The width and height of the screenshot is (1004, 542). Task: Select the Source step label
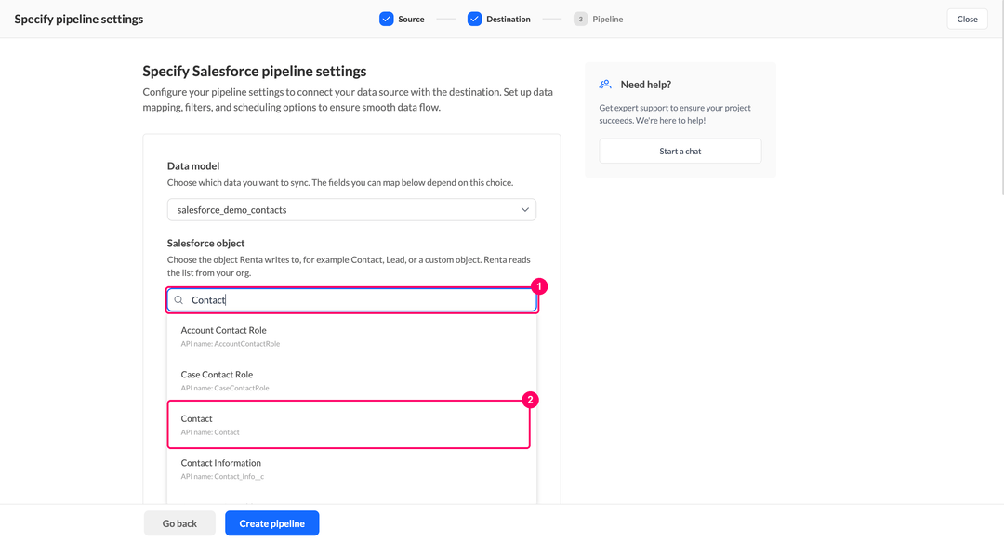coord(411,20)
